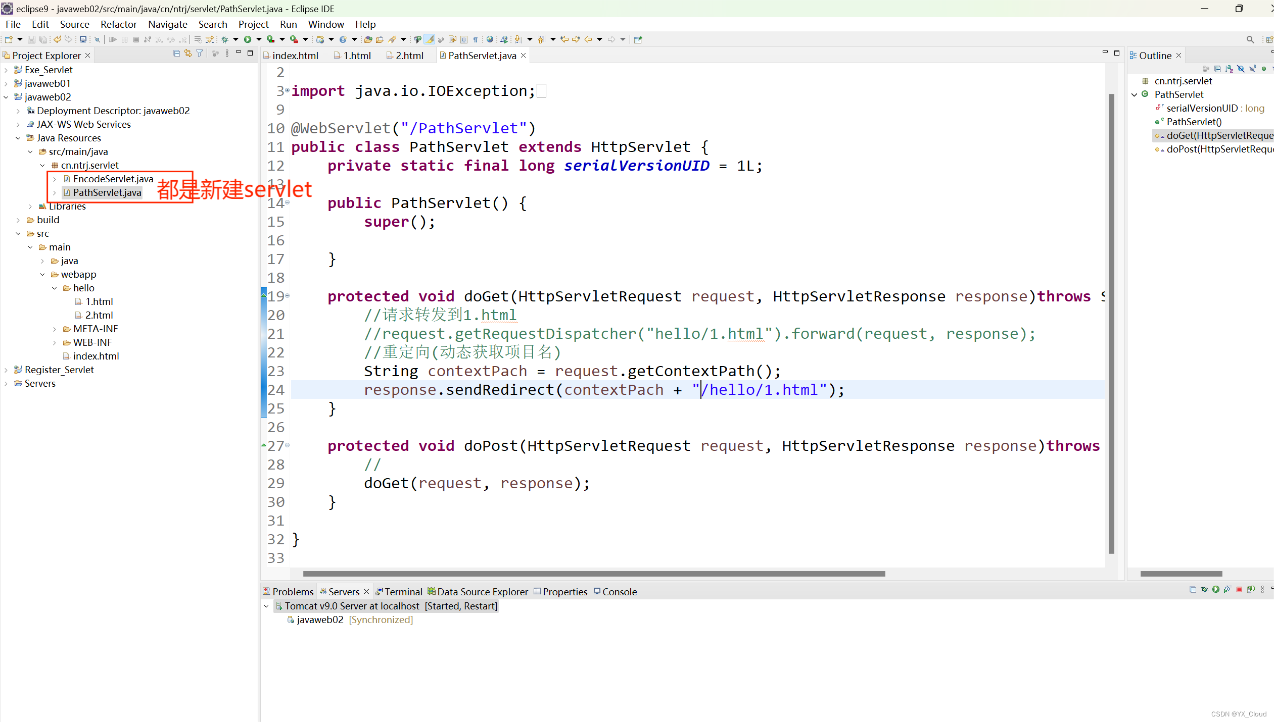Image resolution: width=1274 pixels, height=722 pixels.
Task: Collapse All items in the Outline view
Action: pos(1217,69)
